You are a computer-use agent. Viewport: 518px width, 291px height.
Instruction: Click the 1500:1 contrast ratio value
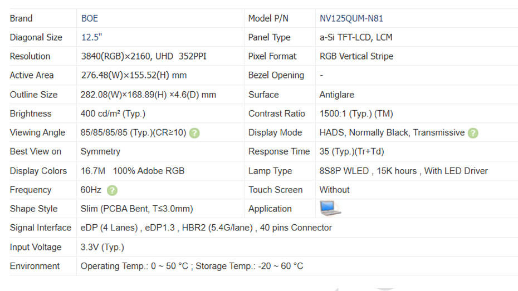pos(356,114)
